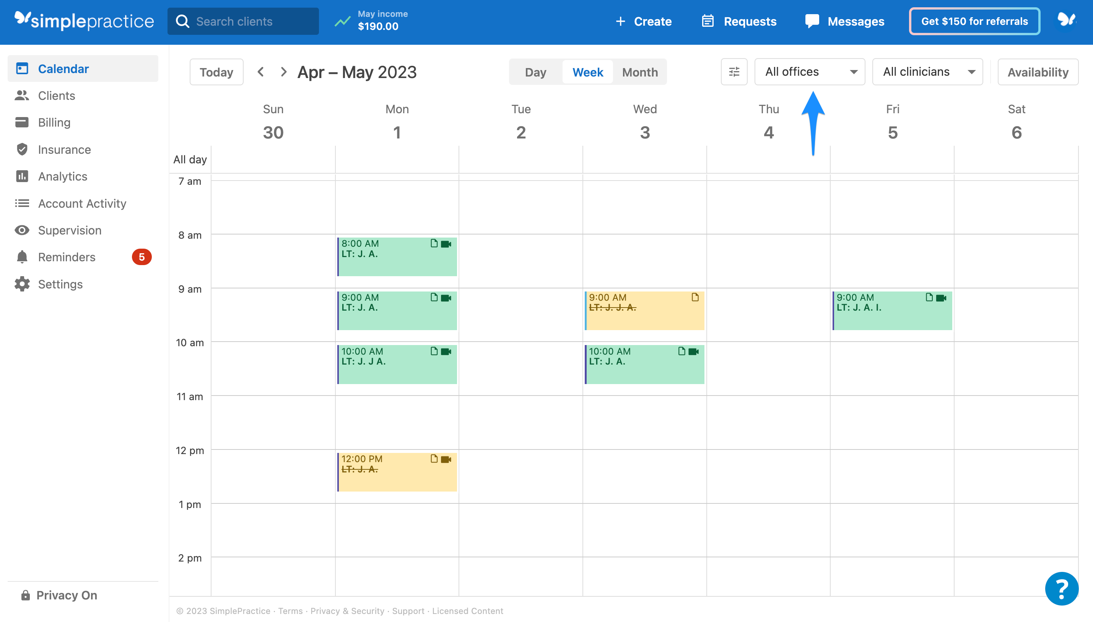Select the video icon on Monday's 8:00 AM appointment
The width and height of the screenshot is (1093, 622).
tap(446, 244)
